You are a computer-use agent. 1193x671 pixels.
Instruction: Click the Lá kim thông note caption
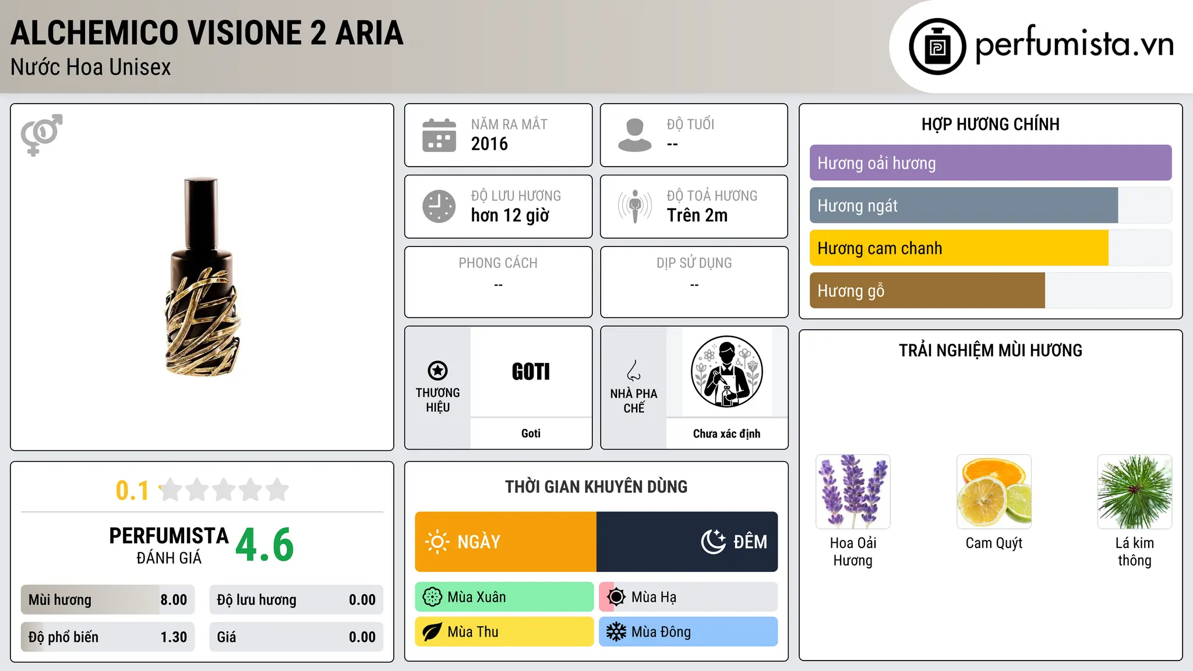click(x=1135, y=552)
